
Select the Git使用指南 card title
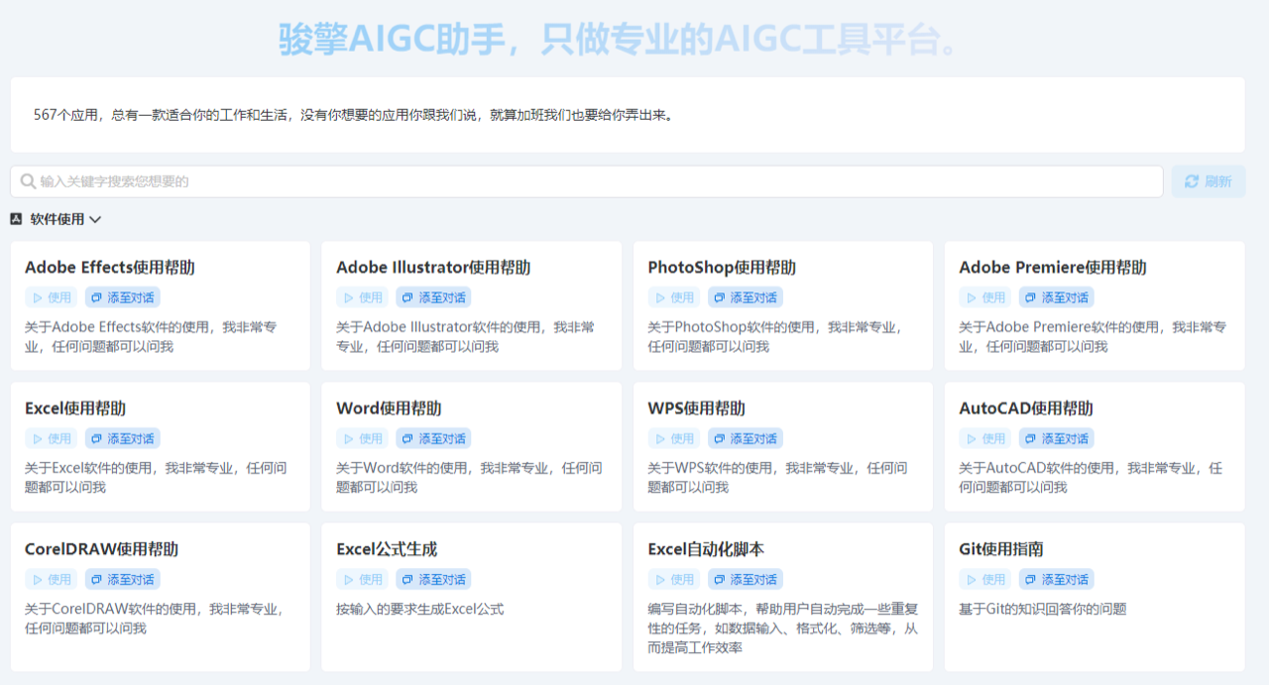1001,549
